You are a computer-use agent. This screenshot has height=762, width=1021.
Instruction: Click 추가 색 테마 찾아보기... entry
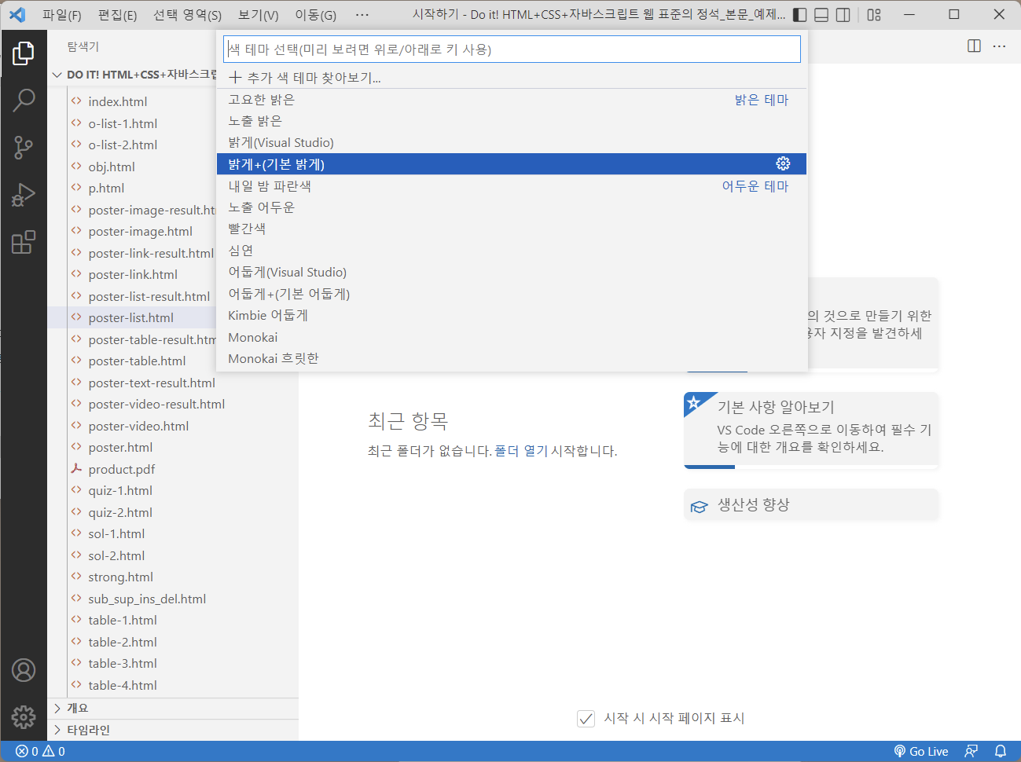pyautogui.click(x=512, y=77)
